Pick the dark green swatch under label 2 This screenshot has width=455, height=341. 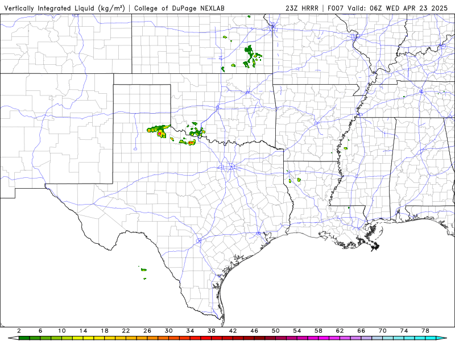pyautogui.click(x=24, y=338)
